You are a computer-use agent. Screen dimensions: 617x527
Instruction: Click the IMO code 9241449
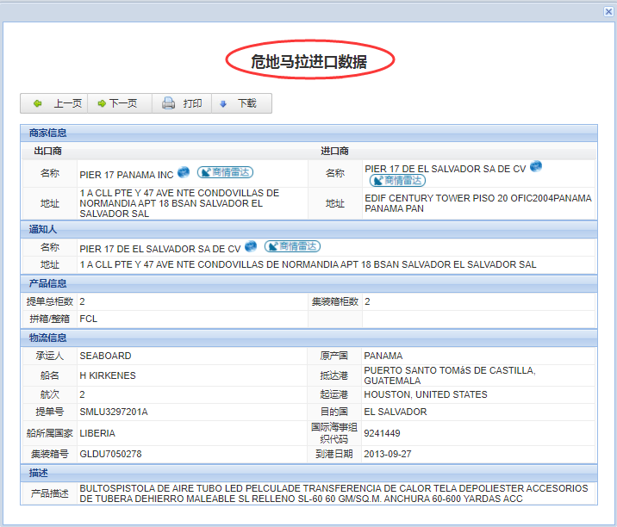click(x=382, y=433)
